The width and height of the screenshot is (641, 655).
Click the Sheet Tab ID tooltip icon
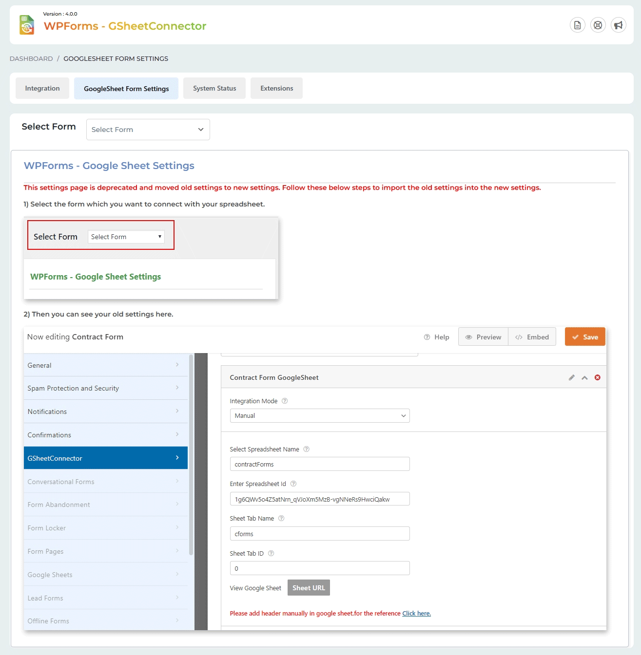pos(271,553)
